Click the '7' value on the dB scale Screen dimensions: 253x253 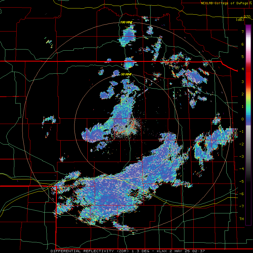coord(243,31)
